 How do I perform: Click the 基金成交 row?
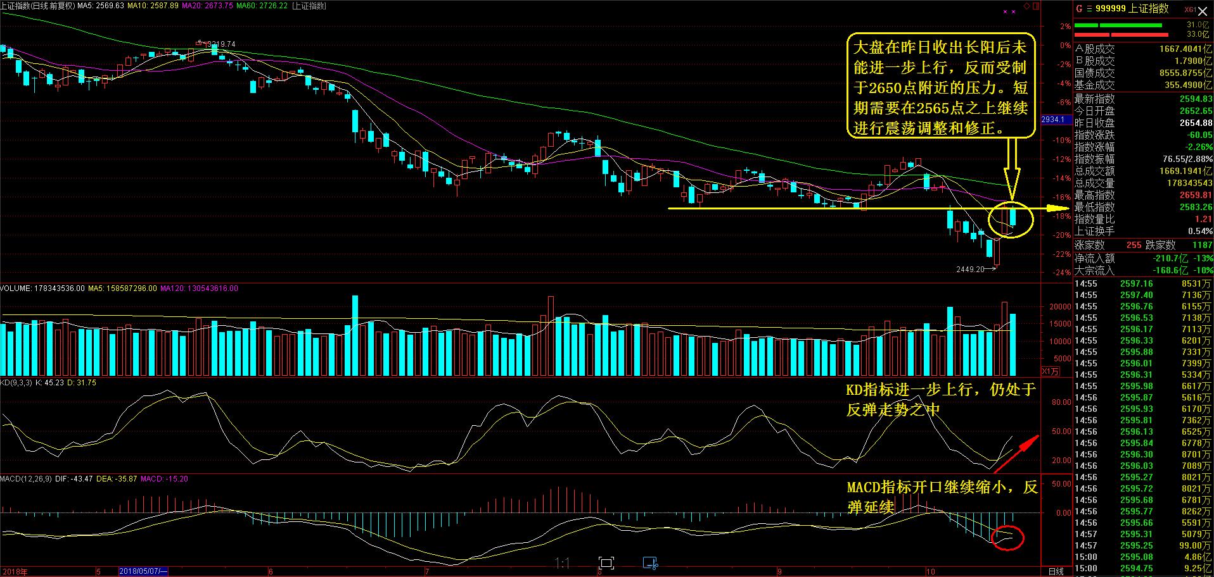(1143, 85)
